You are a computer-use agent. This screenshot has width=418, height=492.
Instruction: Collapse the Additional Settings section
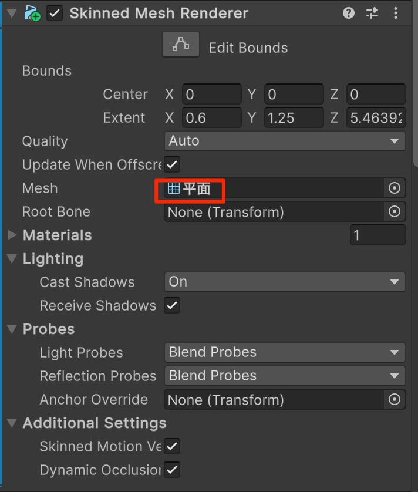point(12,423)
